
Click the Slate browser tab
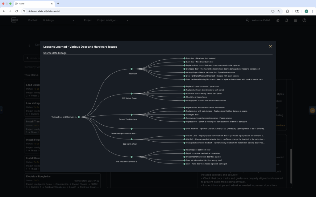pyautogui.click(x=34, y=3)
